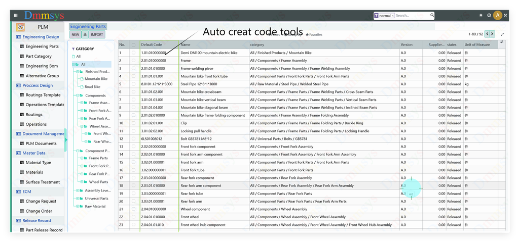519x242 pixels.
Task: Click the NEW button
Action: 76,34
